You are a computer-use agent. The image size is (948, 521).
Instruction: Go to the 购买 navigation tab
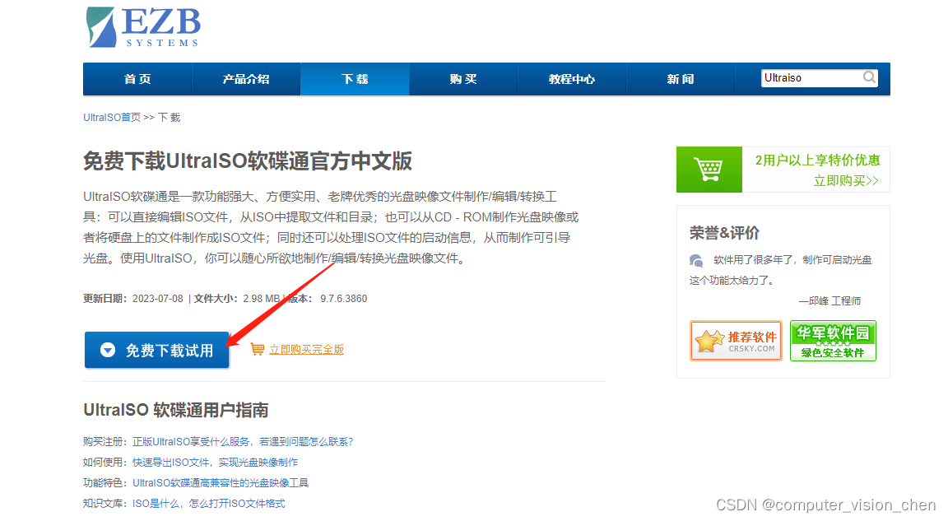pyautogui.click(x=463, y=79)
